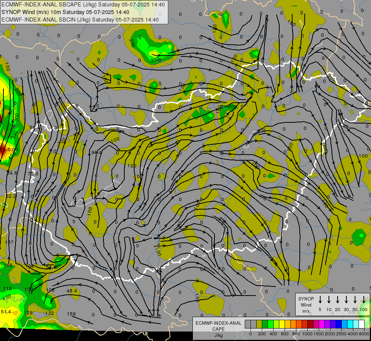Click ECMWF-INDEX-ANAL CAPE J/kg legend label
The height and width of the screenshot is (341, 371).
pyautogui.click(x=218, y=329)
